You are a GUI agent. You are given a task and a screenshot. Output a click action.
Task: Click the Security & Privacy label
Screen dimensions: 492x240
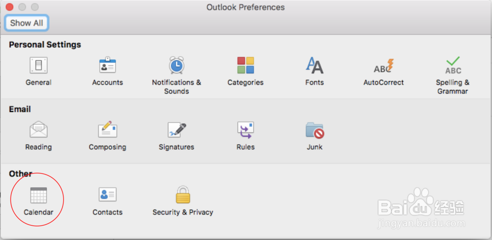(183, 212)
